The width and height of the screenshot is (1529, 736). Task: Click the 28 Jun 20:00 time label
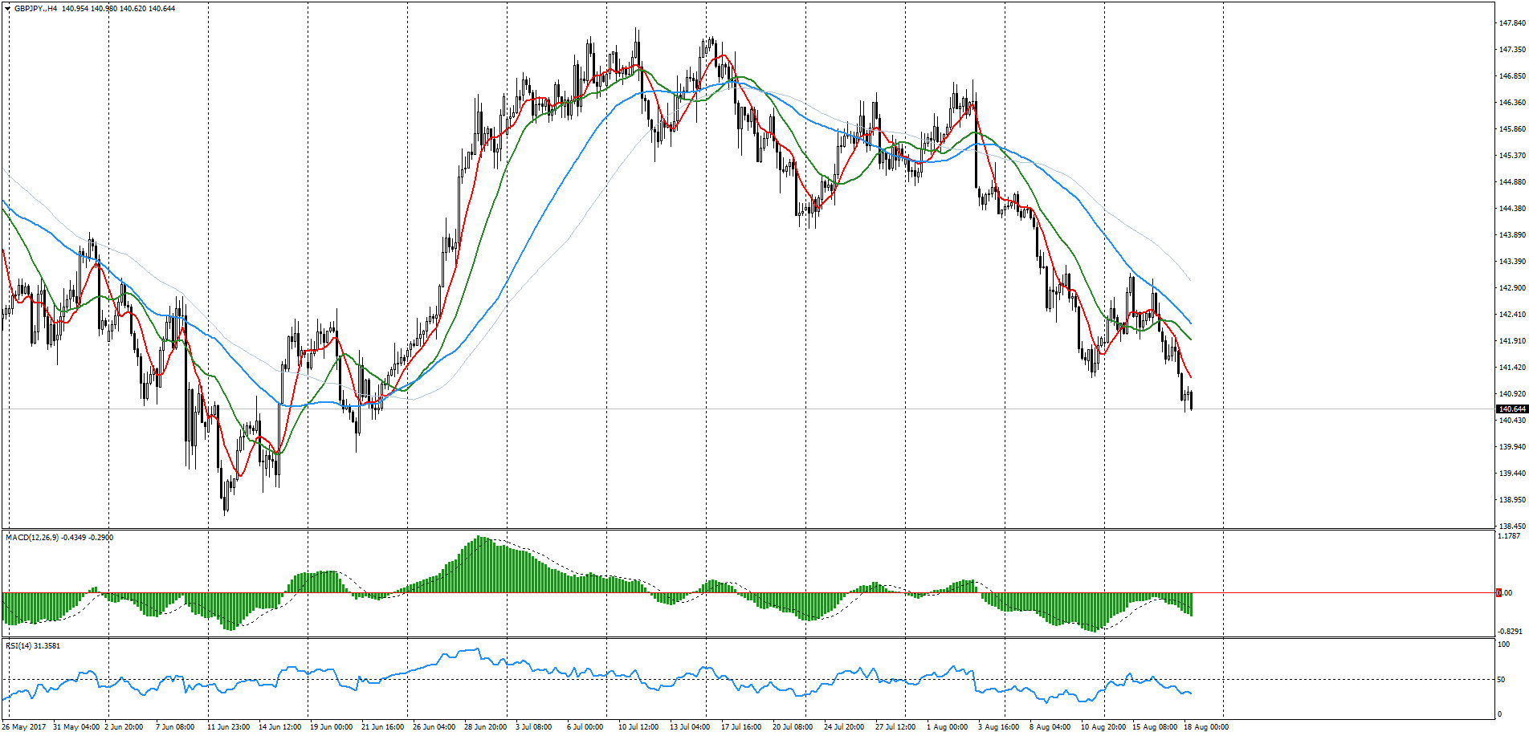(x=486, y=727)
